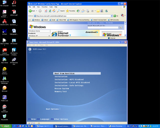Select Boot from Hard Disk option
This screenshot has height=128, width=160.
77,73
